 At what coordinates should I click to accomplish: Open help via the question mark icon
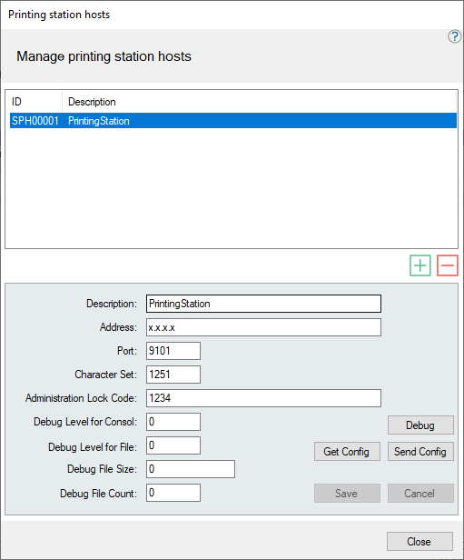(x=454, y=36)
